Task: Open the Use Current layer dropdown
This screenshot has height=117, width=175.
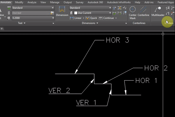Action: (92, 13)
